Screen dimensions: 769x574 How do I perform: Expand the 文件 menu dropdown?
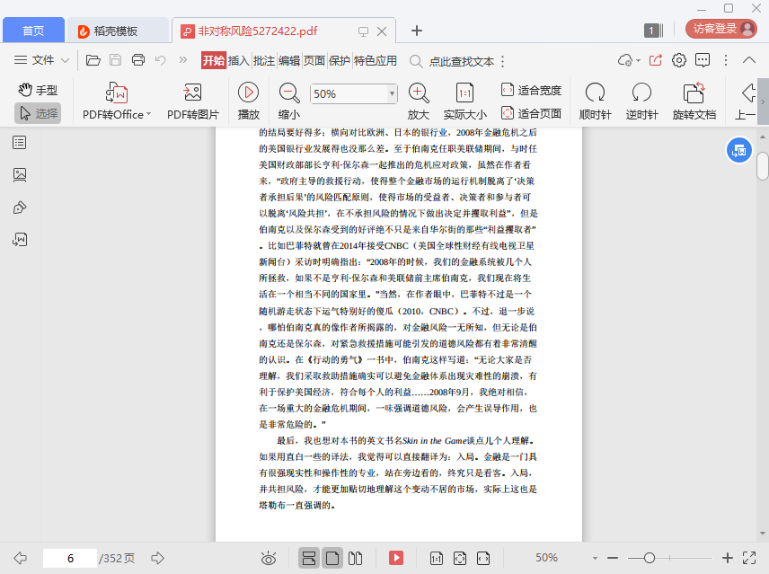42,60
